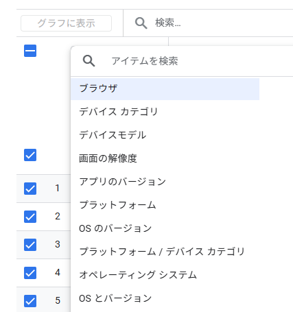Click row number 4
Screen dimensions: 293x312
[58, 273]
